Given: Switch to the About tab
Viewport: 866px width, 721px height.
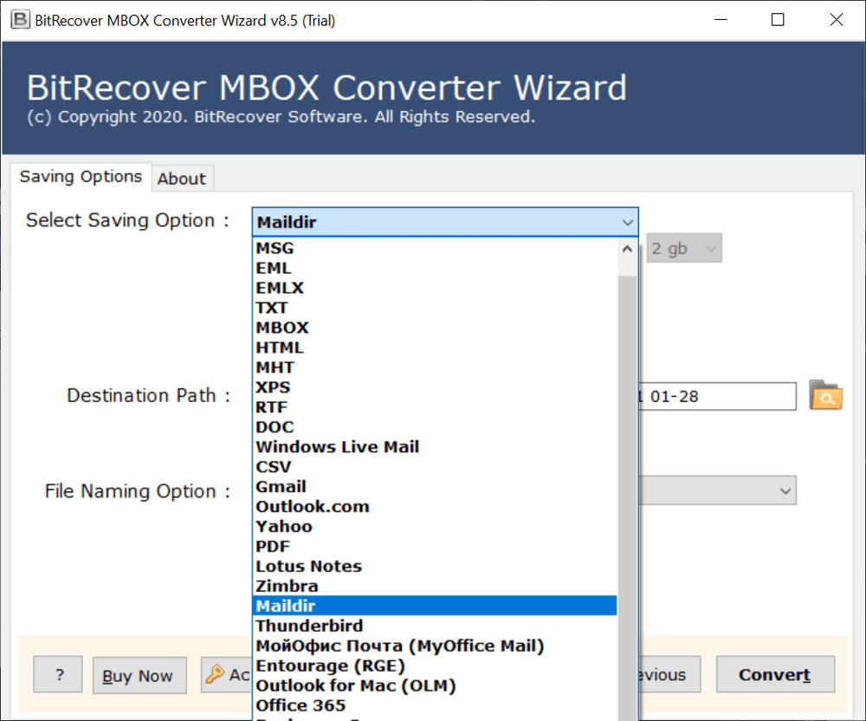Looking at the screenshot, I should [x=182, y=179].
